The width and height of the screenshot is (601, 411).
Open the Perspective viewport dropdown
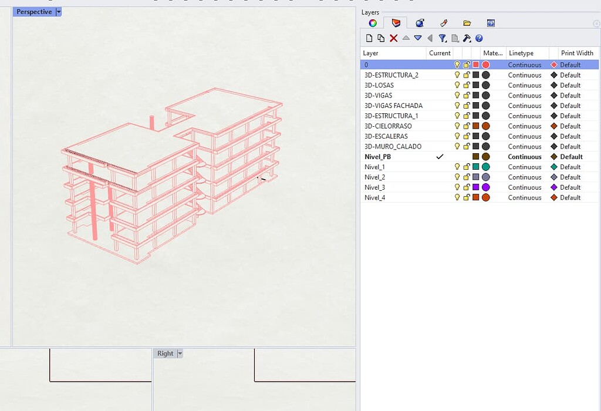58,11
